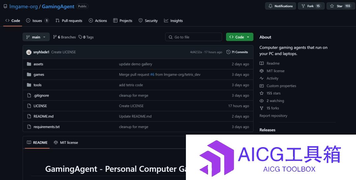Open the lmgame-org owner link
The image size is (356, 180).
[23, 7]
